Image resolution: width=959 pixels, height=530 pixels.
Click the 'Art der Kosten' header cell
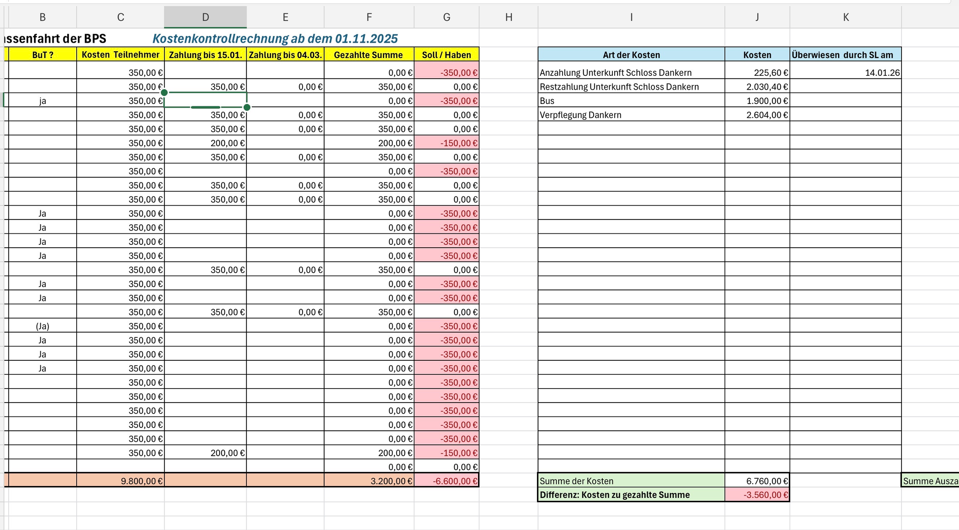coord(631,55)
